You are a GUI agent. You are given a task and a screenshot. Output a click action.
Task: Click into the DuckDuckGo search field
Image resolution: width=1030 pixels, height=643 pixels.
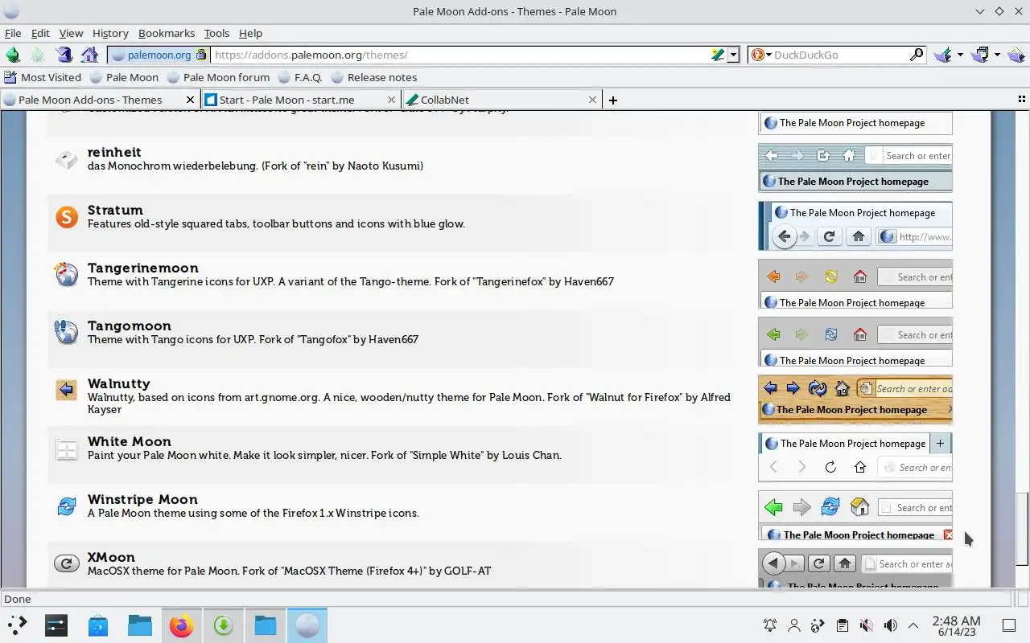(x=839, y=55)
